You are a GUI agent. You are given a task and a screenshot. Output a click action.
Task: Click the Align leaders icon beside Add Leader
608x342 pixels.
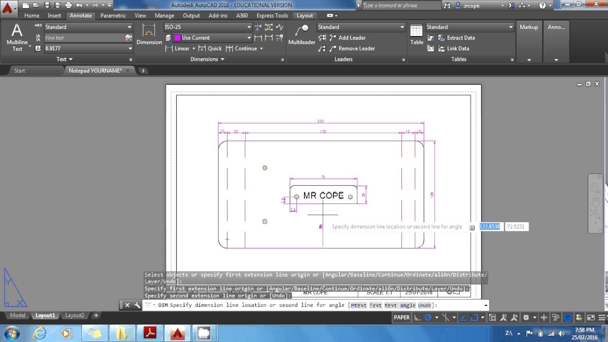[x=323, y=38]
